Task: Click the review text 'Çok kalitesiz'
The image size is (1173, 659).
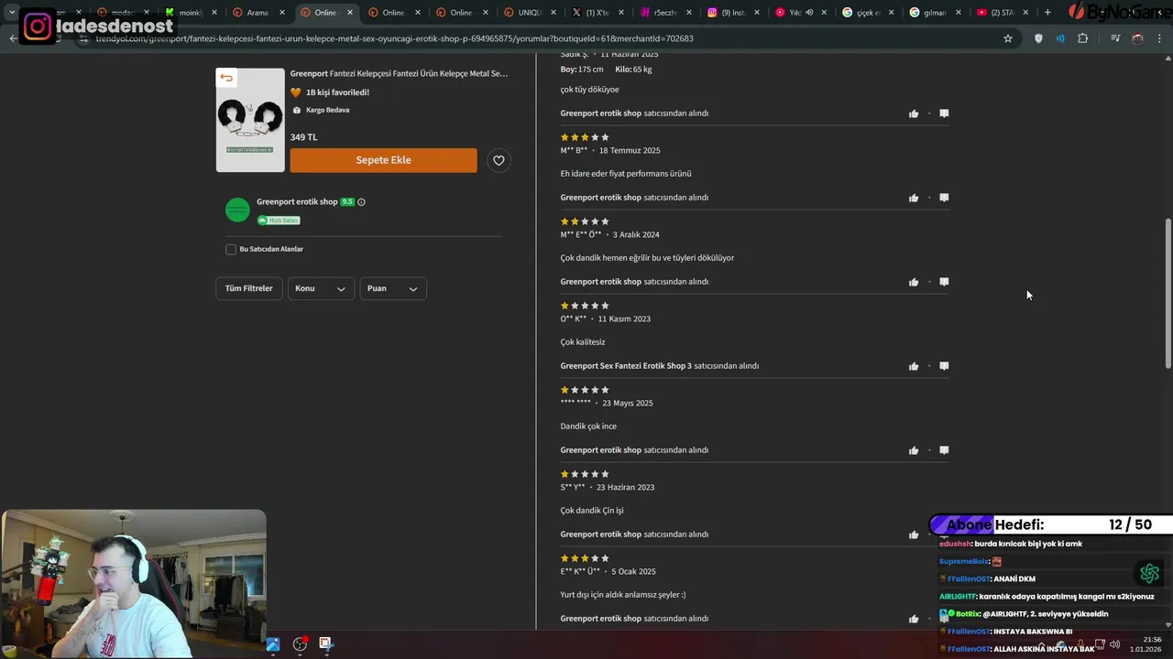Action: 583,342
